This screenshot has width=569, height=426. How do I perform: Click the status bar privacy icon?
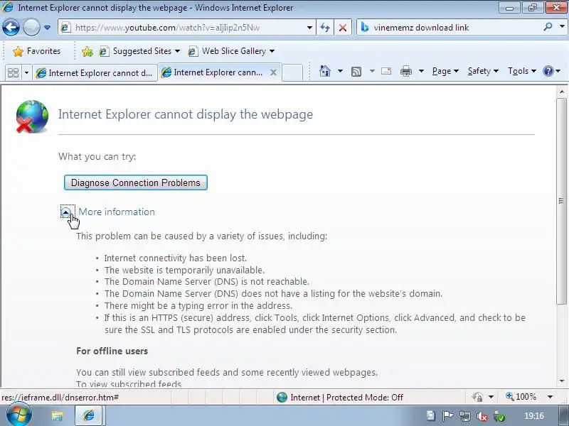coord(477,397)
